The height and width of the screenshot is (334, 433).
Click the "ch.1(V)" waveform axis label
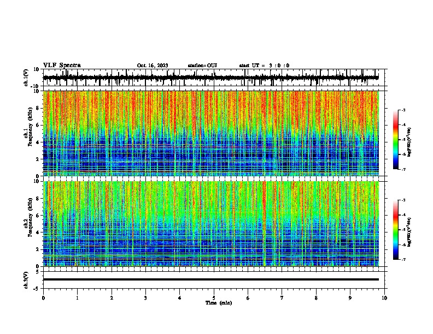click(x=26, y=77)
